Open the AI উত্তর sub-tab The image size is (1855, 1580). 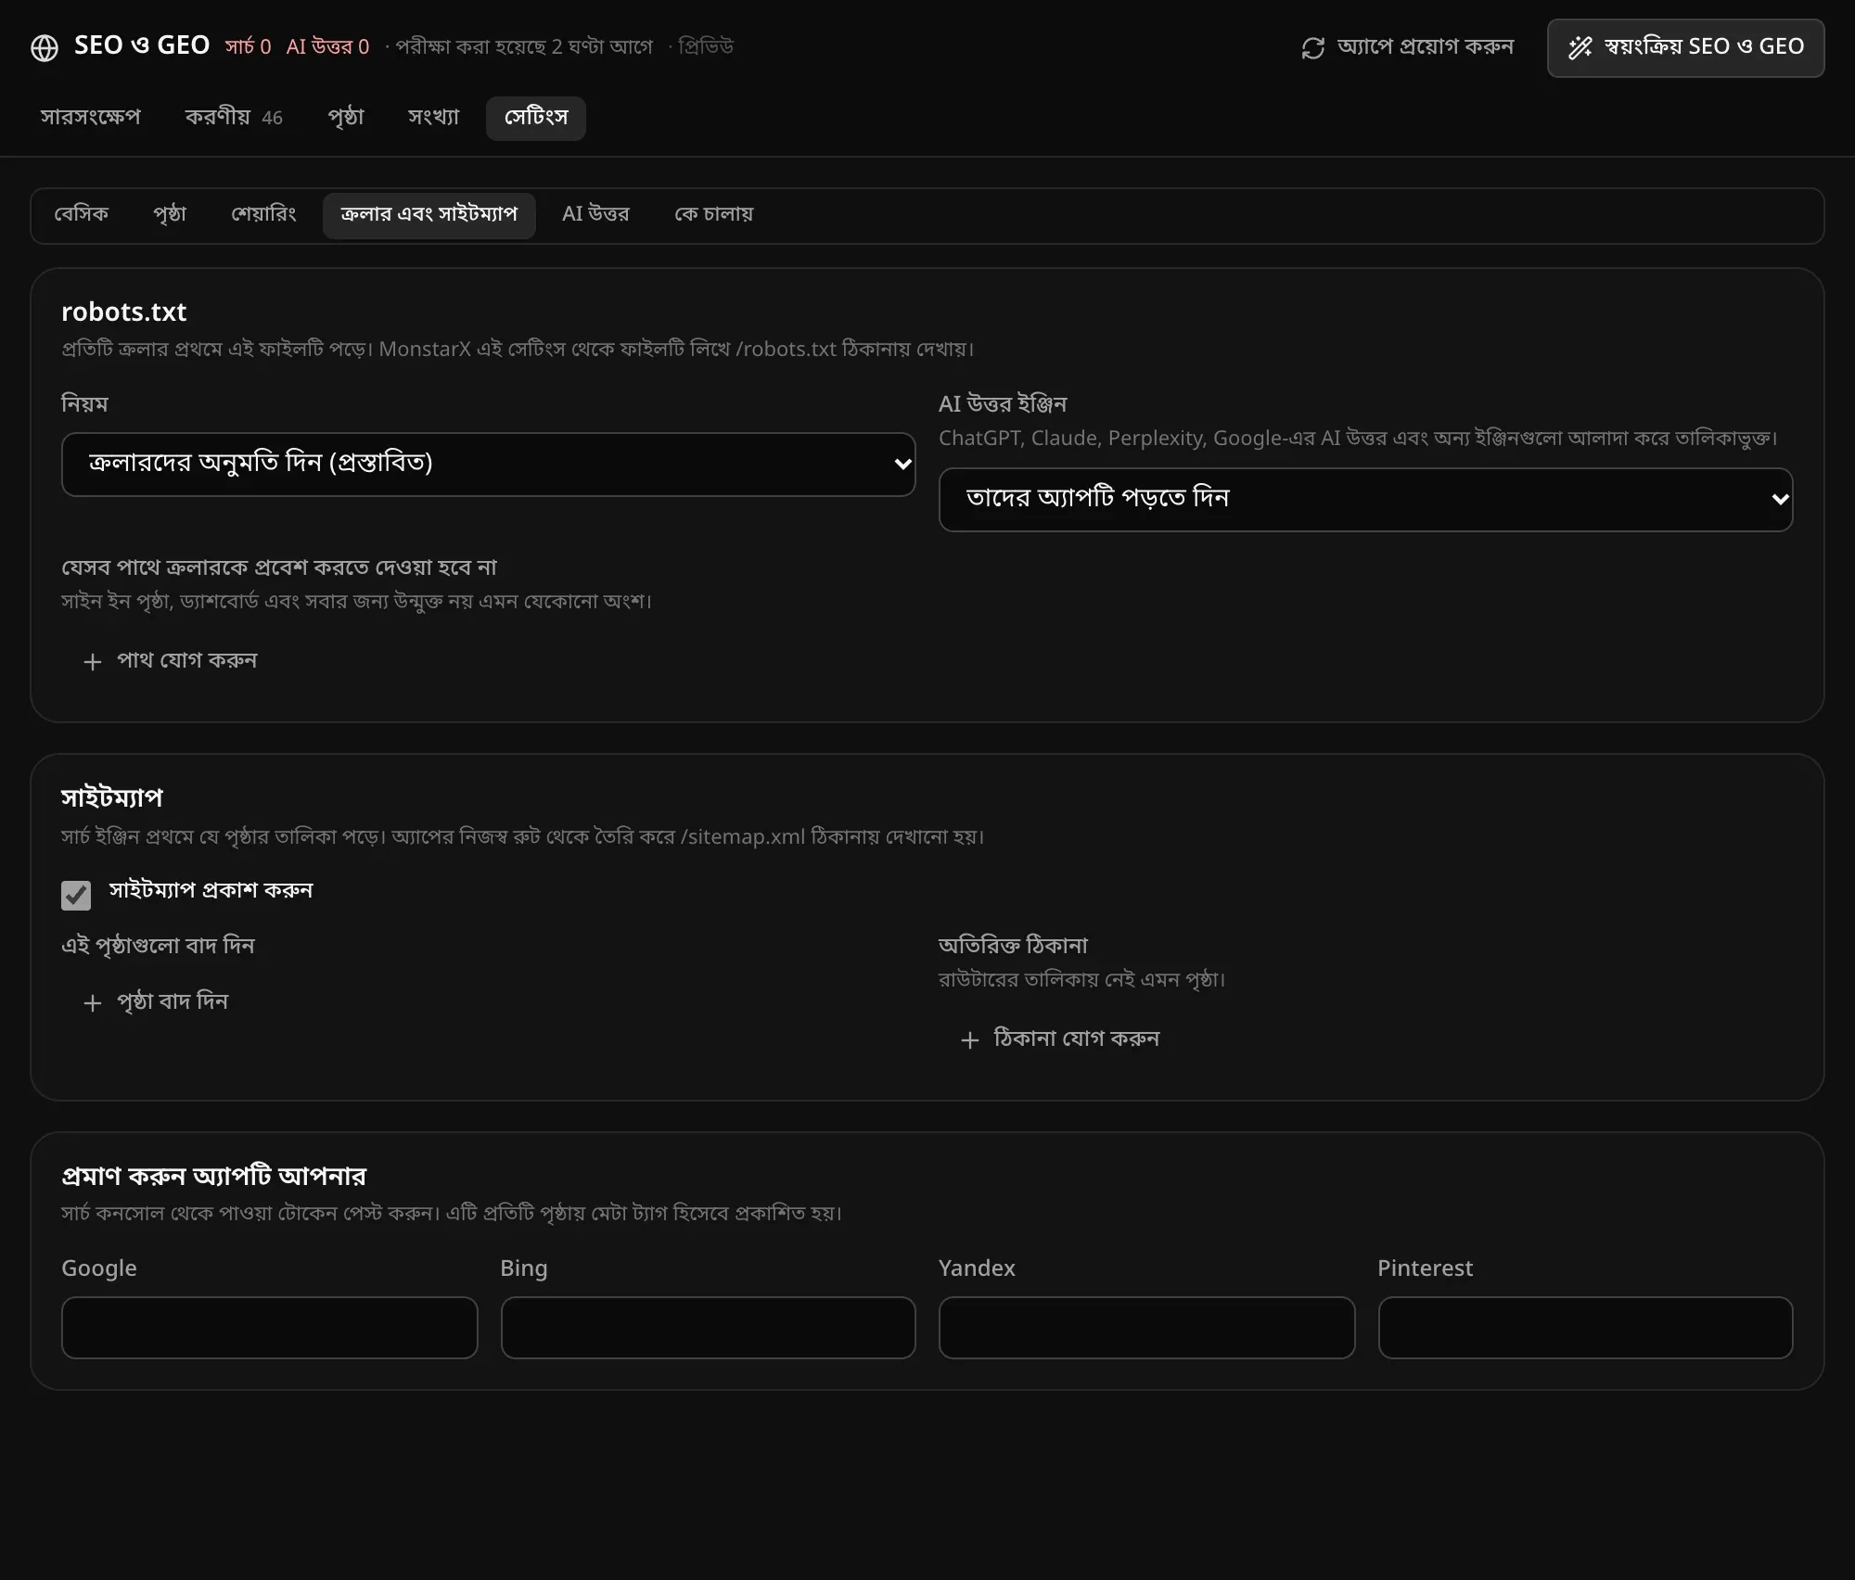[595, 215]
